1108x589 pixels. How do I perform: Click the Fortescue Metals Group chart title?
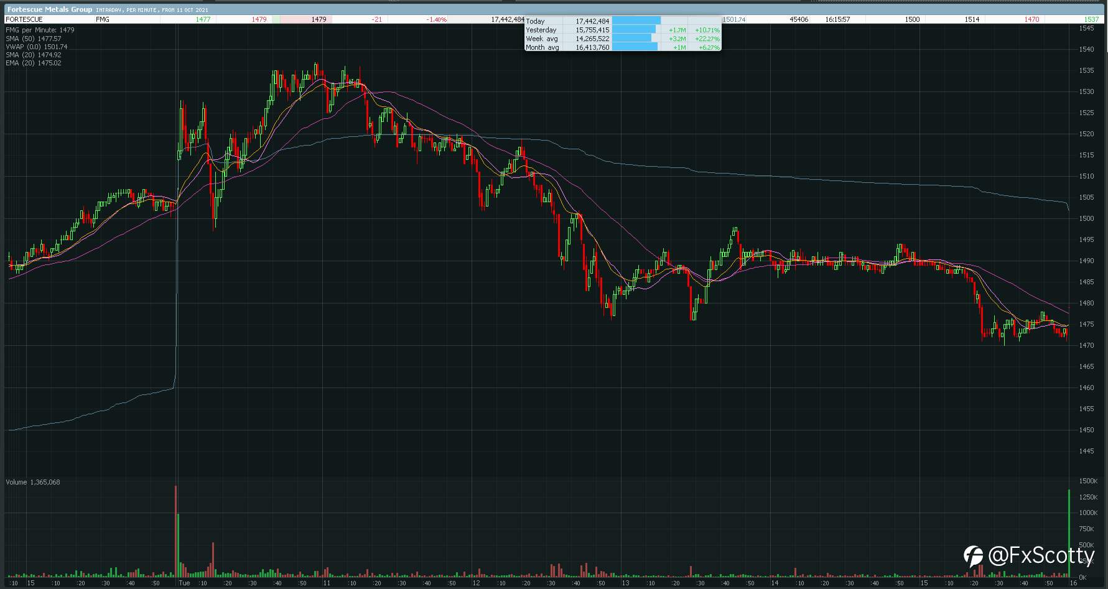click(x=49, y=9)
